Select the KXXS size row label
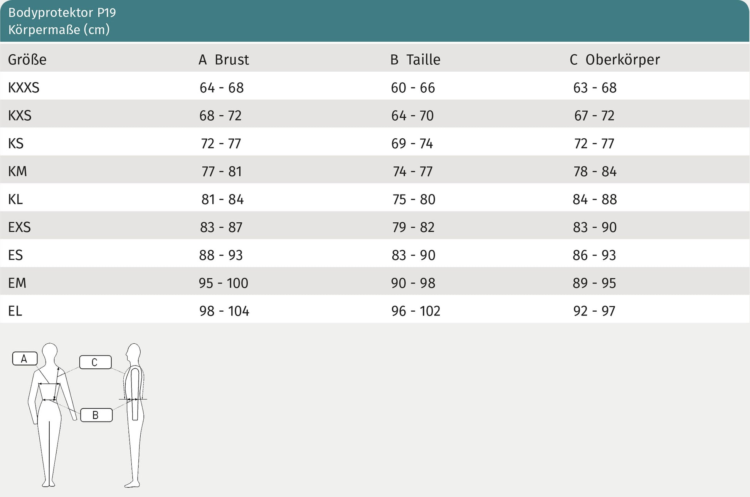The height and width of the screenshot is (497, 750). click(x=24, y=88)
